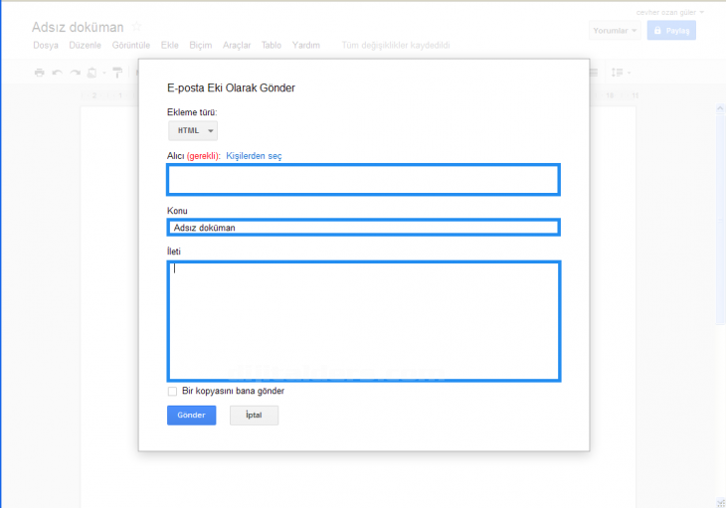The width and height of the screenshot is (726, 508).
Task: Open the Ekle menu
Action: tap(170, 46)
